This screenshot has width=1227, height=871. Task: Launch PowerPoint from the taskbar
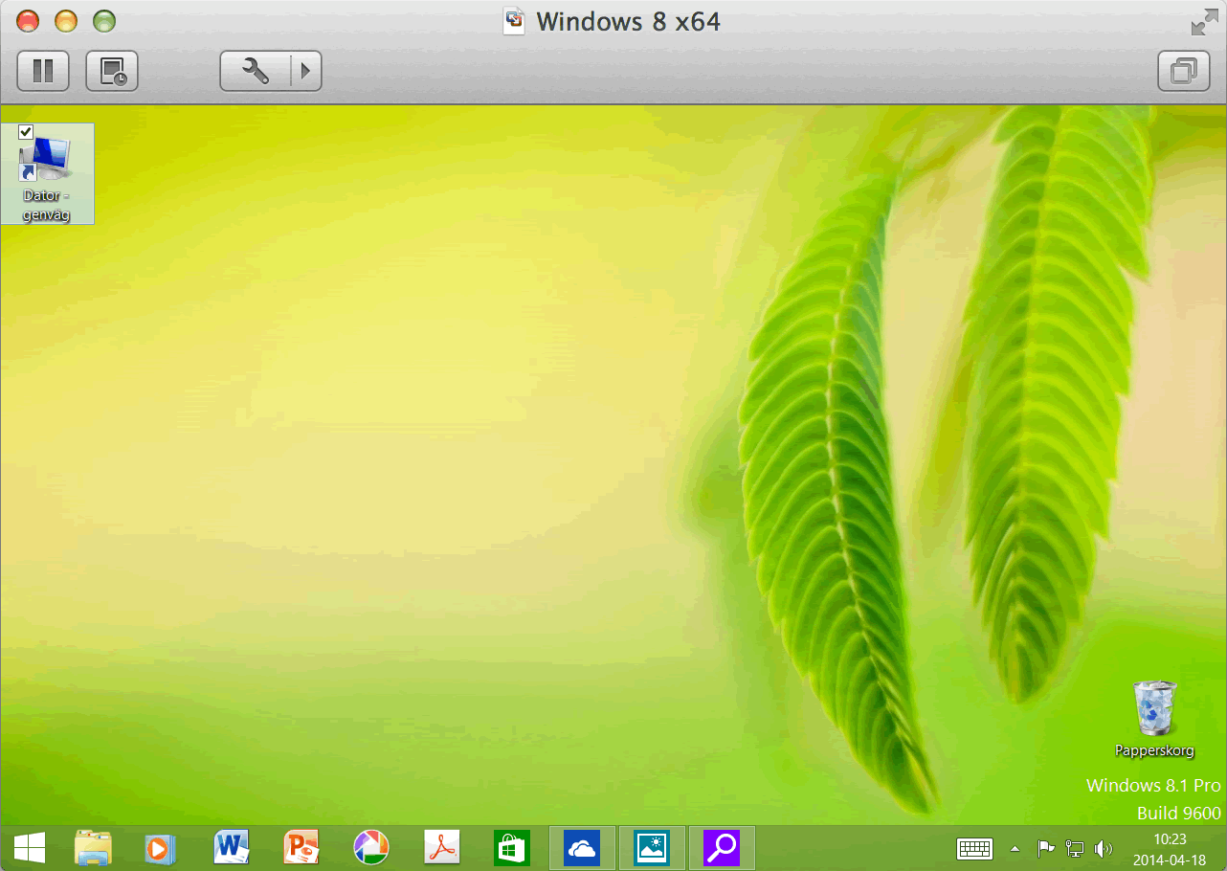tap(301, 848)
